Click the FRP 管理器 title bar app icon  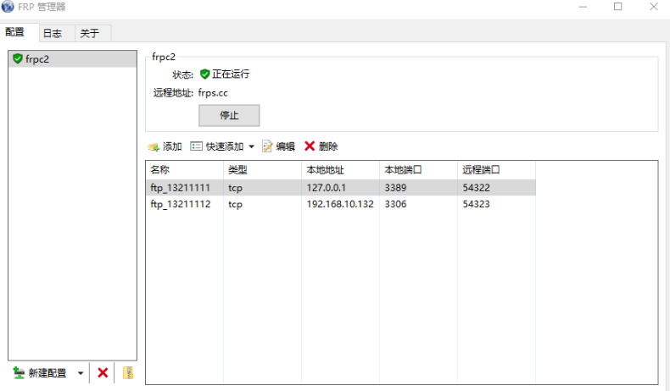click(x=8, y=7)
